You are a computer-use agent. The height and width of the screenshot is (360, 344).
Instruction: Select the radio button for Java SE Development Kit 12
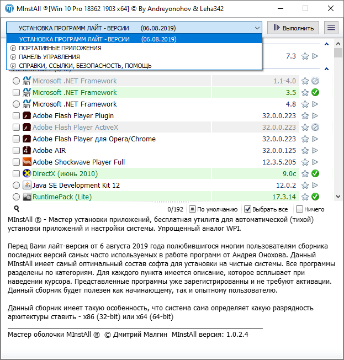(17, 186)
